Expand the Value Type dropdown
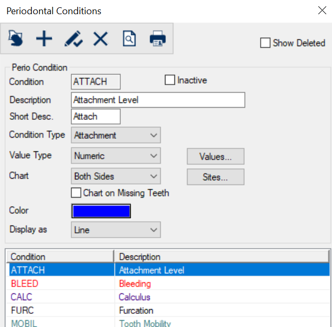This screenshot has width=332, height=327. tap(116, 156)
